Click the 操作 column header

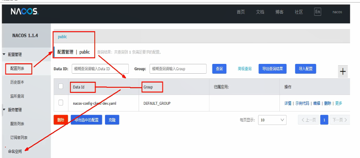[288, 87]
